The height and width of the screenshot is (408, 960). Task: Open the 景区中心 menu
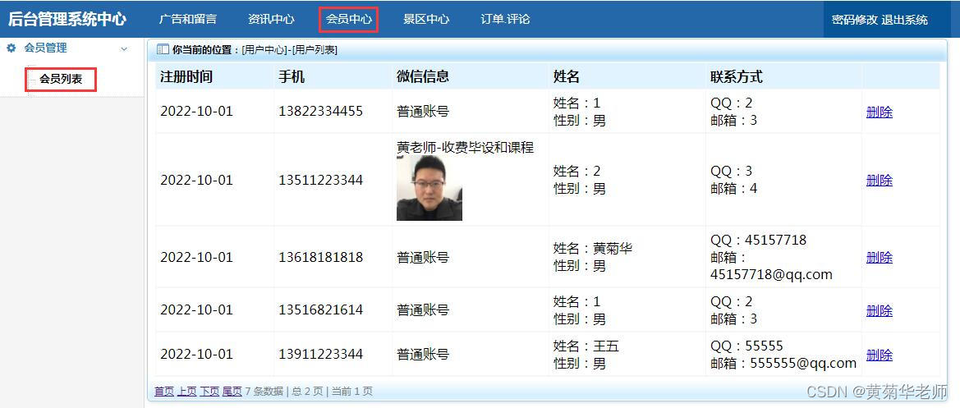(x=426, y=19)
